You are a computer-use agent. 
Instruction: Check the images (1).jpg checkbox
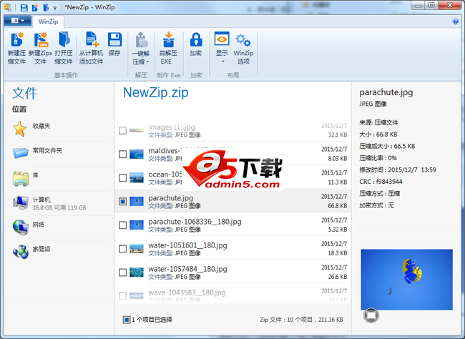pos(122,130)
